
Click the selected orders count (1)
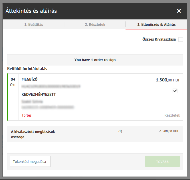coord(120,131)
